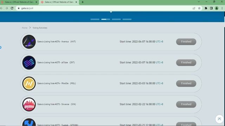The width and height of the screenshot is (225, 126).
Task: Open Listing Vote #273 - Sinverse title
Action: (57, 104)
